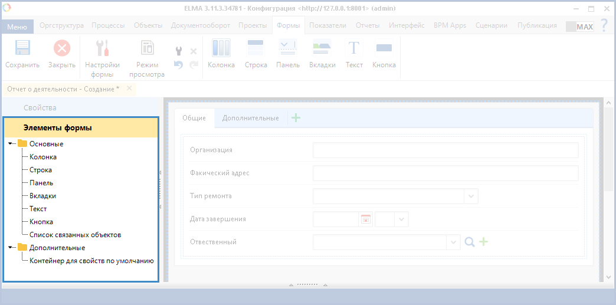Open the Тип ремонта dropdown list
This screenshot has width=616, height=305.
(x=471, y=196)
